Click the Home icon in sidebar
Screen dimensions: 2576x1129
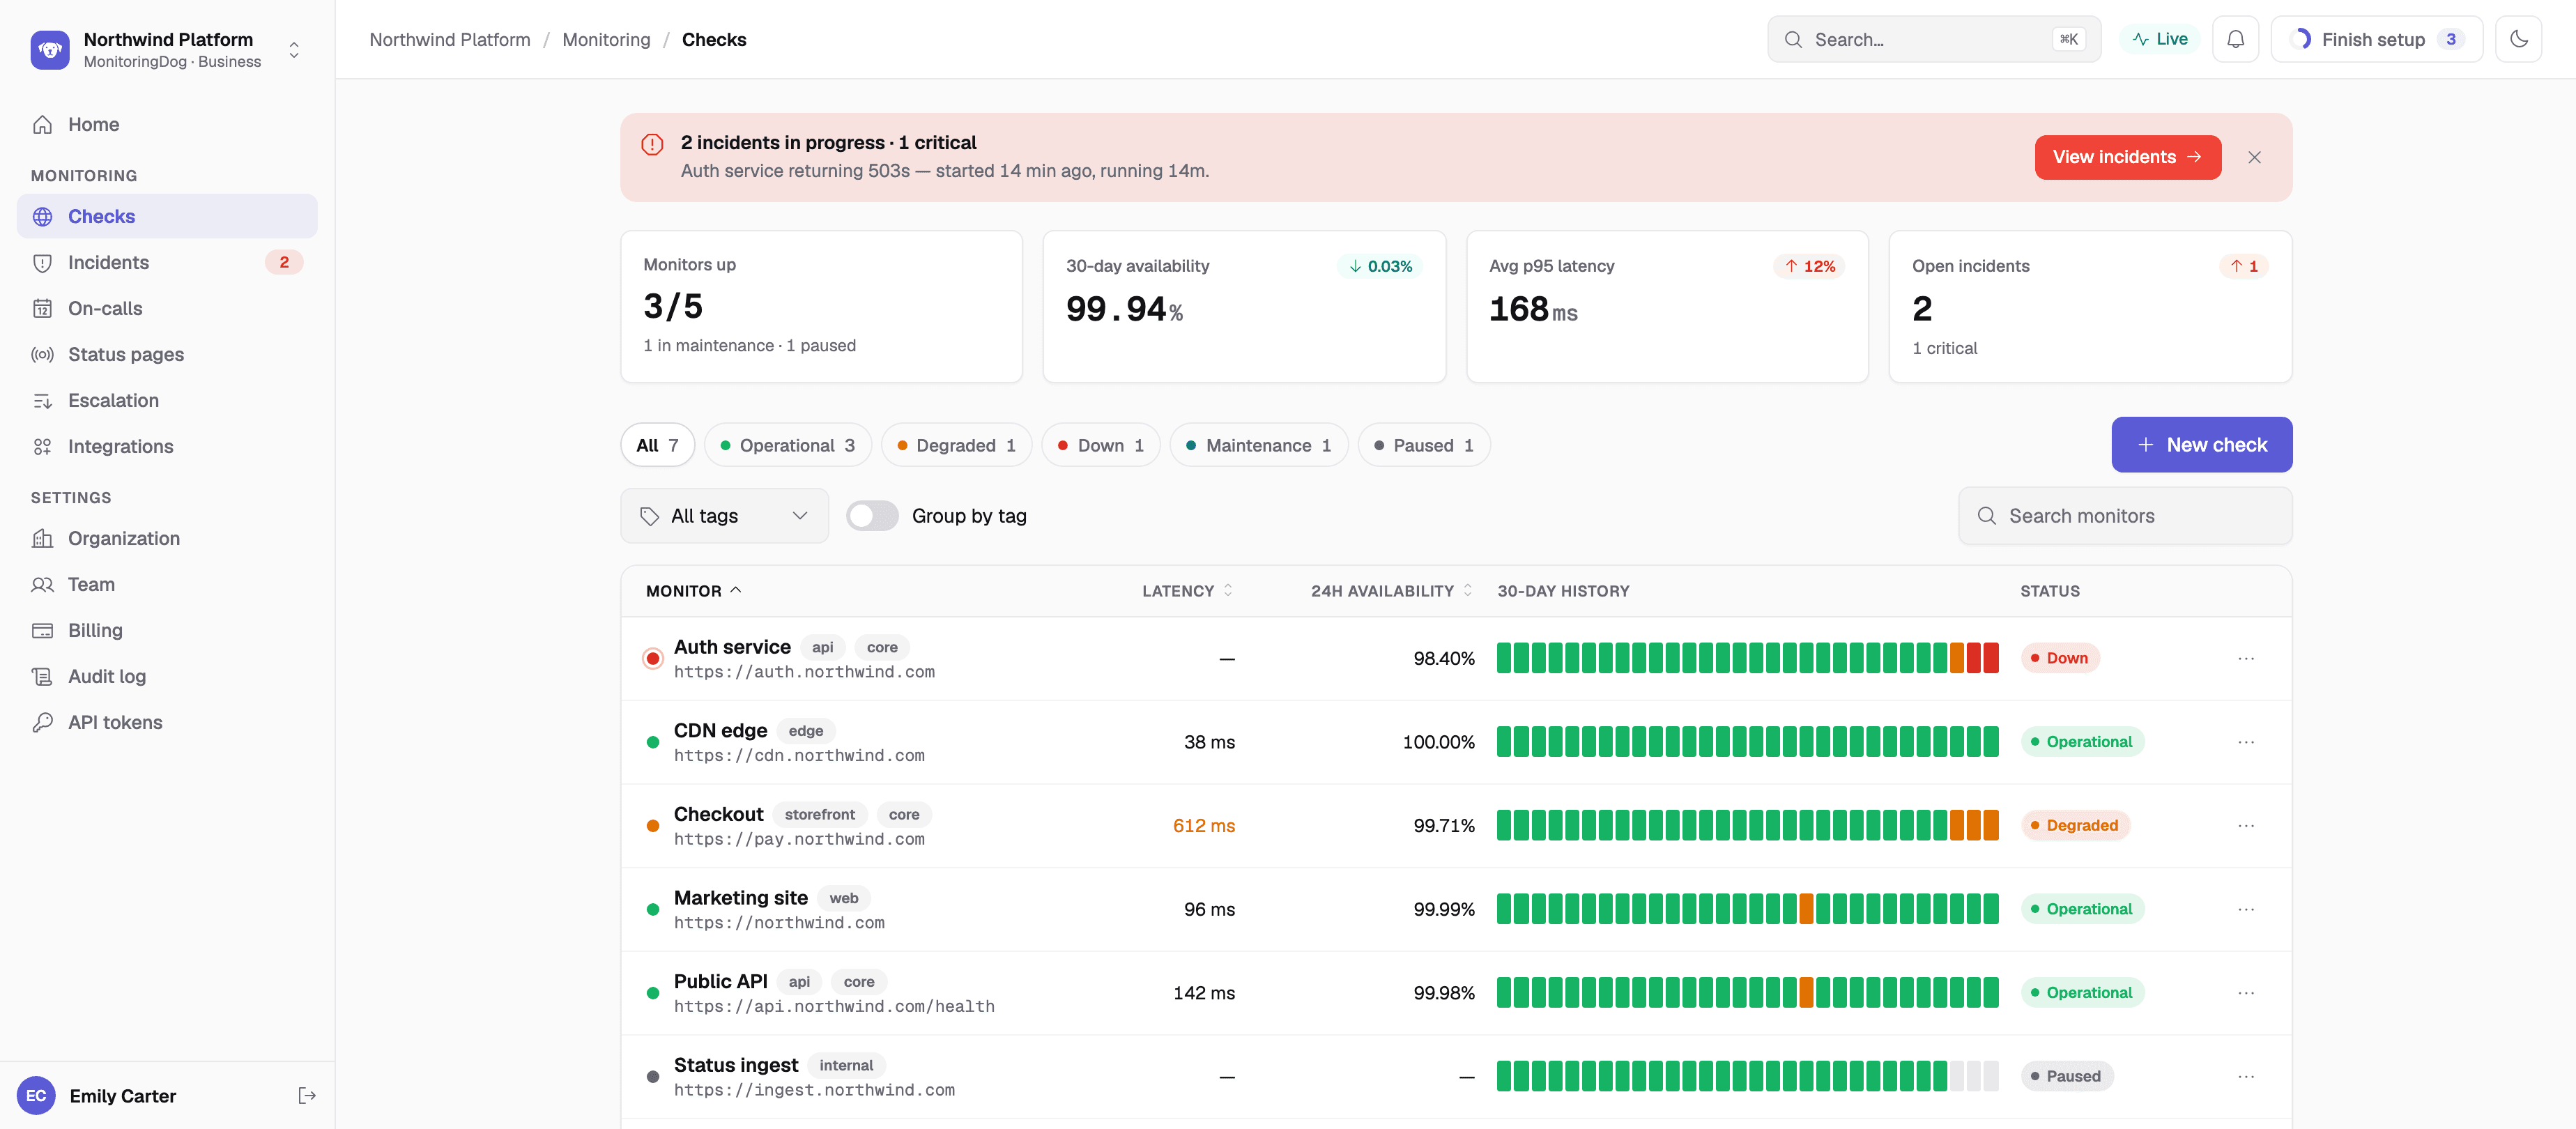(42, 124)
